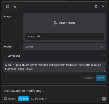This screenshot has height=104, width=109.
Task: Open the Resize Cover dropdown
Action: pos(64,47)
